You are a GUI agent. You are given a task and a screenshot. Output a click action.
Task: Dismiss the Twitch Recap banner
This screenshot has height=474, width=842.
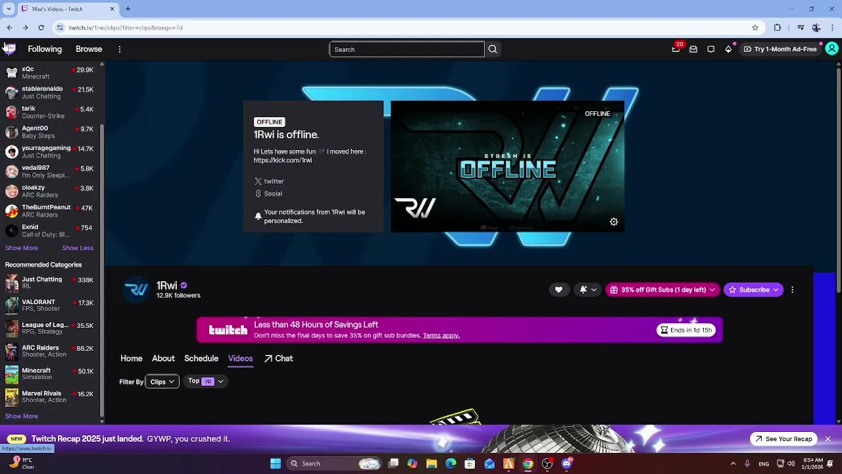[828, 439]
